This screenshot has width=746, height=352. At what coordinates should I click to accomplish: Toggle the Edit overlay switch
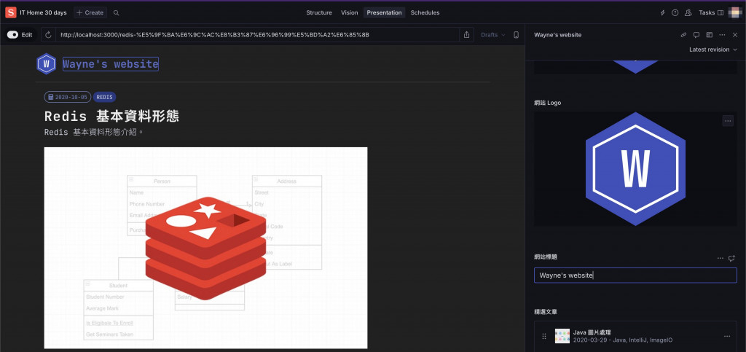pos(13,35)
